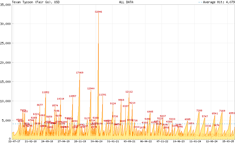Click the 35,000 y-axis label
Screen dimensions: 235x144
coord(6,4)
